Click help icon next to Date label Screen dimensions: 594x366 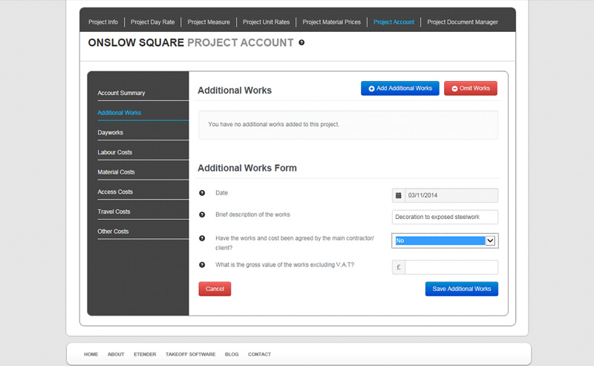pos(202,193)
